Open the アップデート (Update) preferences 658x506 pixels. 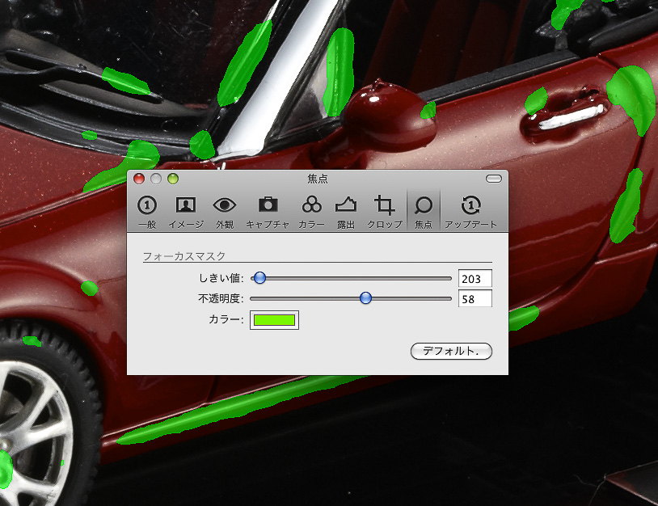click(471, 212)
